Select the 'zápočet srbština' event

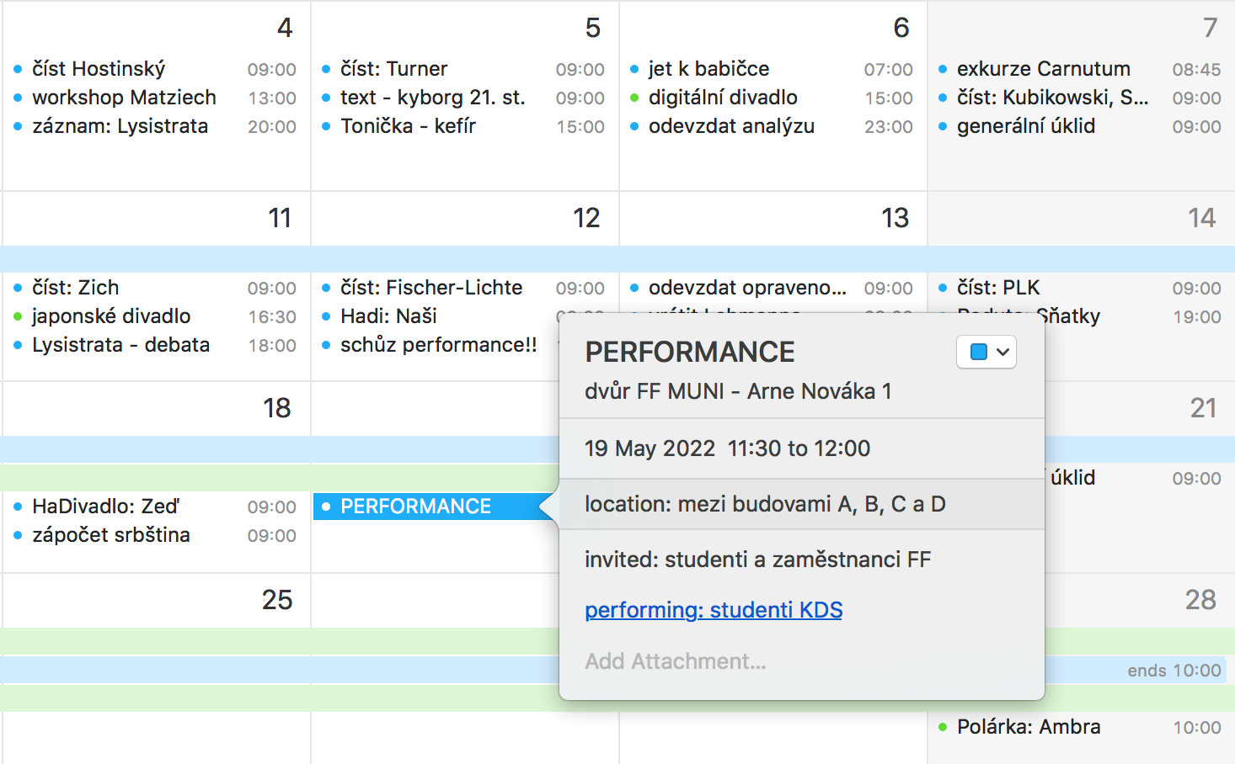pyautogui.click(x=111, y=535)
